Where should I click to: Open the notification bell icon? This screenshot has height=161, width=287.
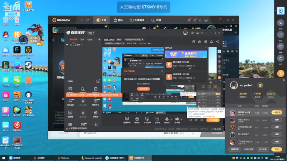(x=211, y=42)
